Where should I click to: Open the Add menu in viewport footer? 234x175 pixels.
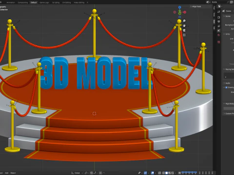pos(7,173)
